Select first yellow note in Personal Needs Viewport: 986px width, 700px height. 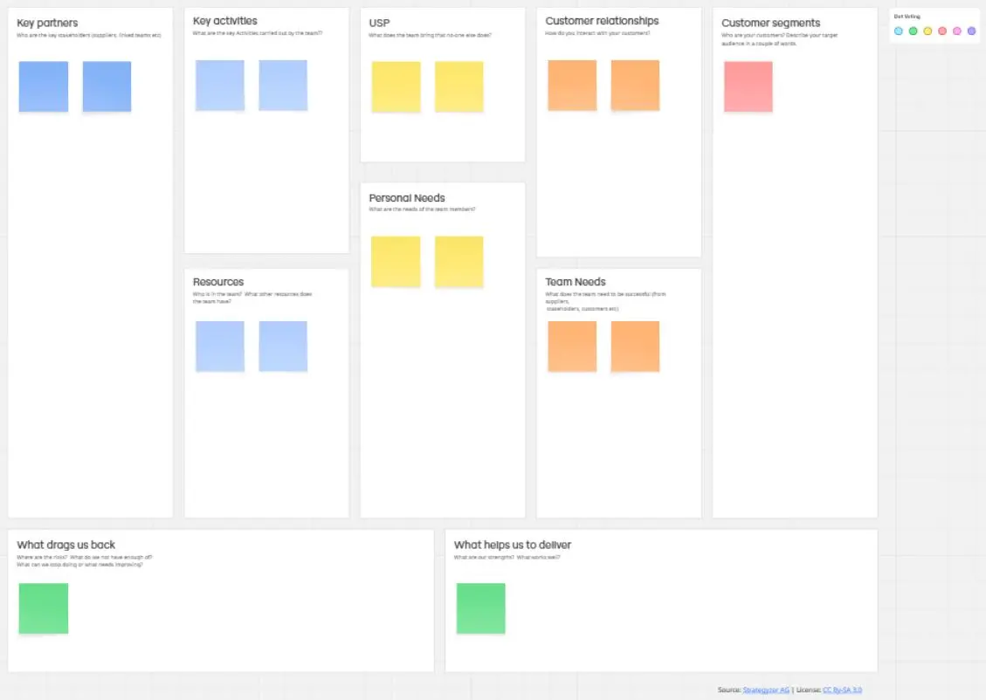396,262
